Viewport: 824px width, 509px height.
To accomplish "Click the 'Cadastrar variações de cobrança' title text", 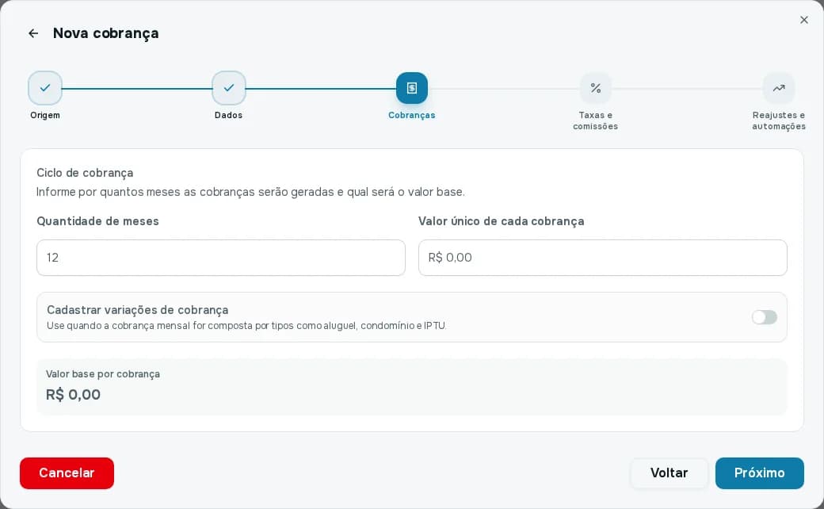I will (138, 310).
